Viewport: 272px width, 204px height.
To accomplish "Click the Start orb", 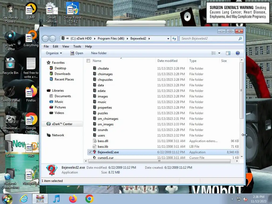I will (7, 199).
